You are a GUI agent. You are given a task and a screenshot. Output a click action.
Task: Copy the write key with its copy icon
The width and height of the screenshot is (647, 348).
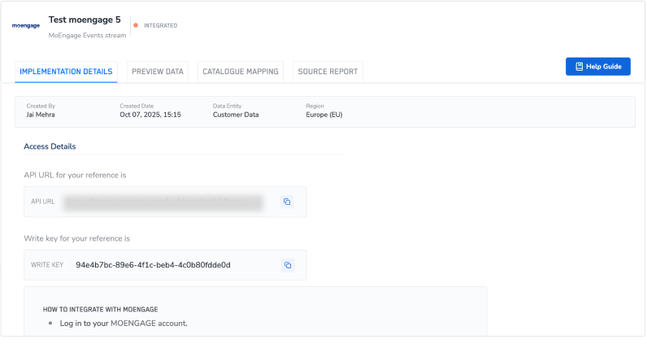288,265
